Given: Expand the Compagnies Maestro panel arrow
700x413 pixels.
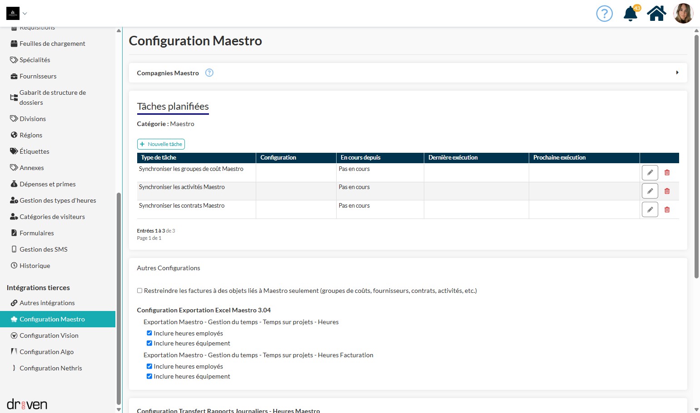Looking at the screenshot, I should (677, 73).
